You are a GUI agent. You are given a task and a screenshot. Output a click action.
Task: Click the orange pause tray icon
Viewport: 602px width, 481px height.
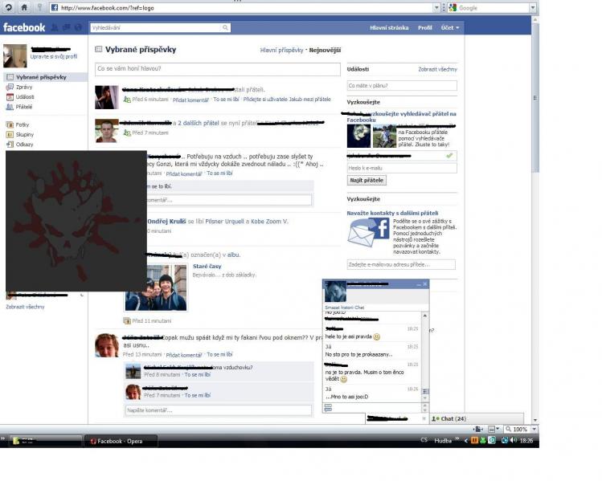474,440
